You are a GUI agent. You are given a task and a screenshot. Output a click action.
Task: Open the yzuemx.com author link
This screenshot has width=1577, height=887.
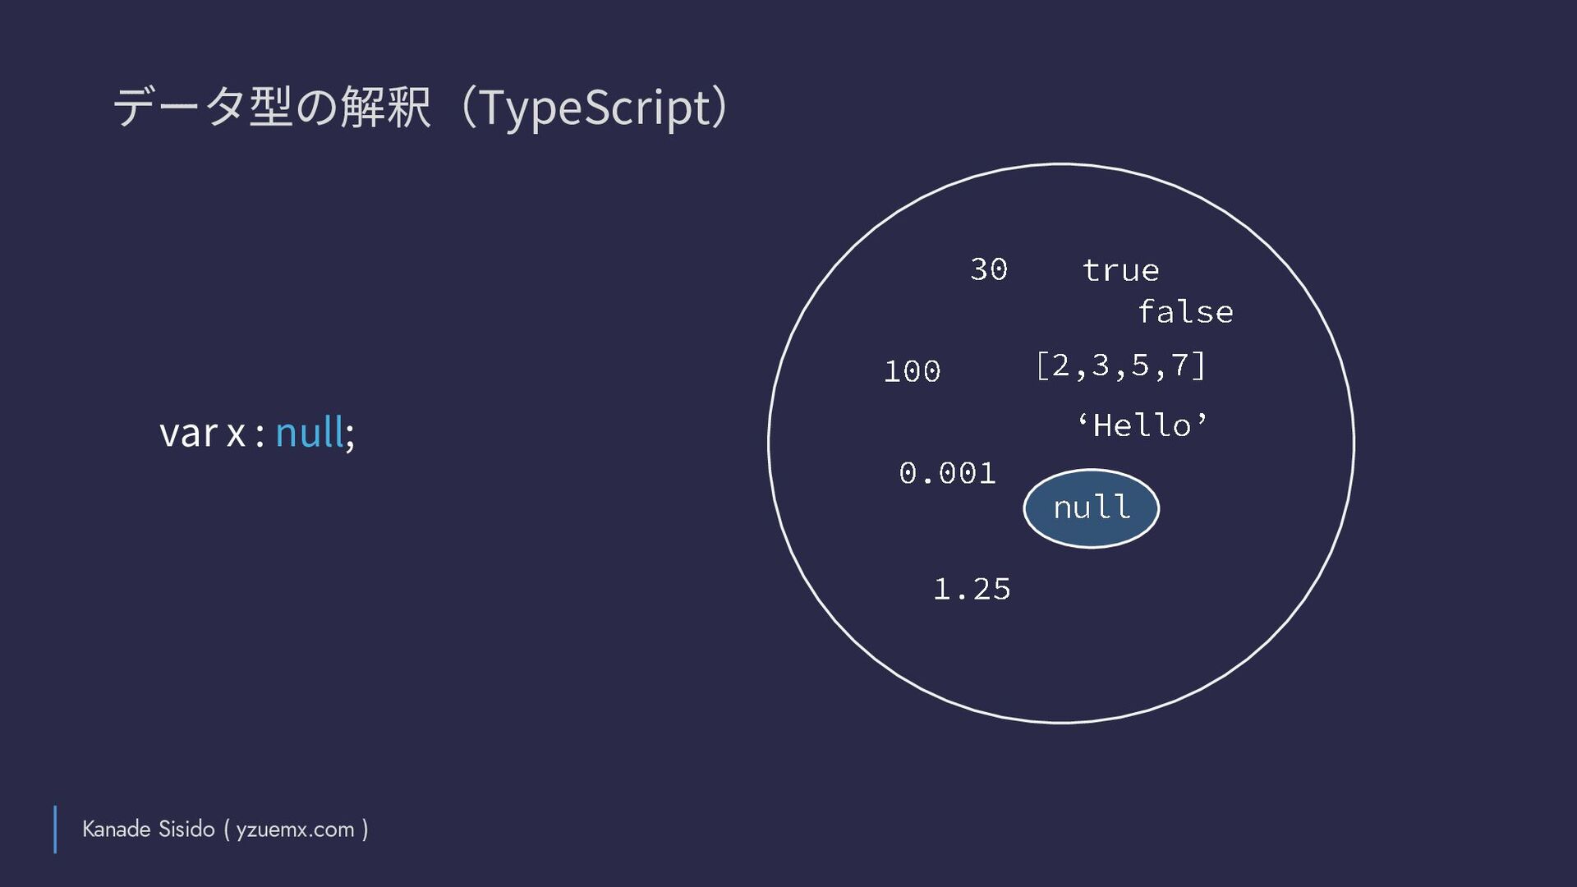295,830
